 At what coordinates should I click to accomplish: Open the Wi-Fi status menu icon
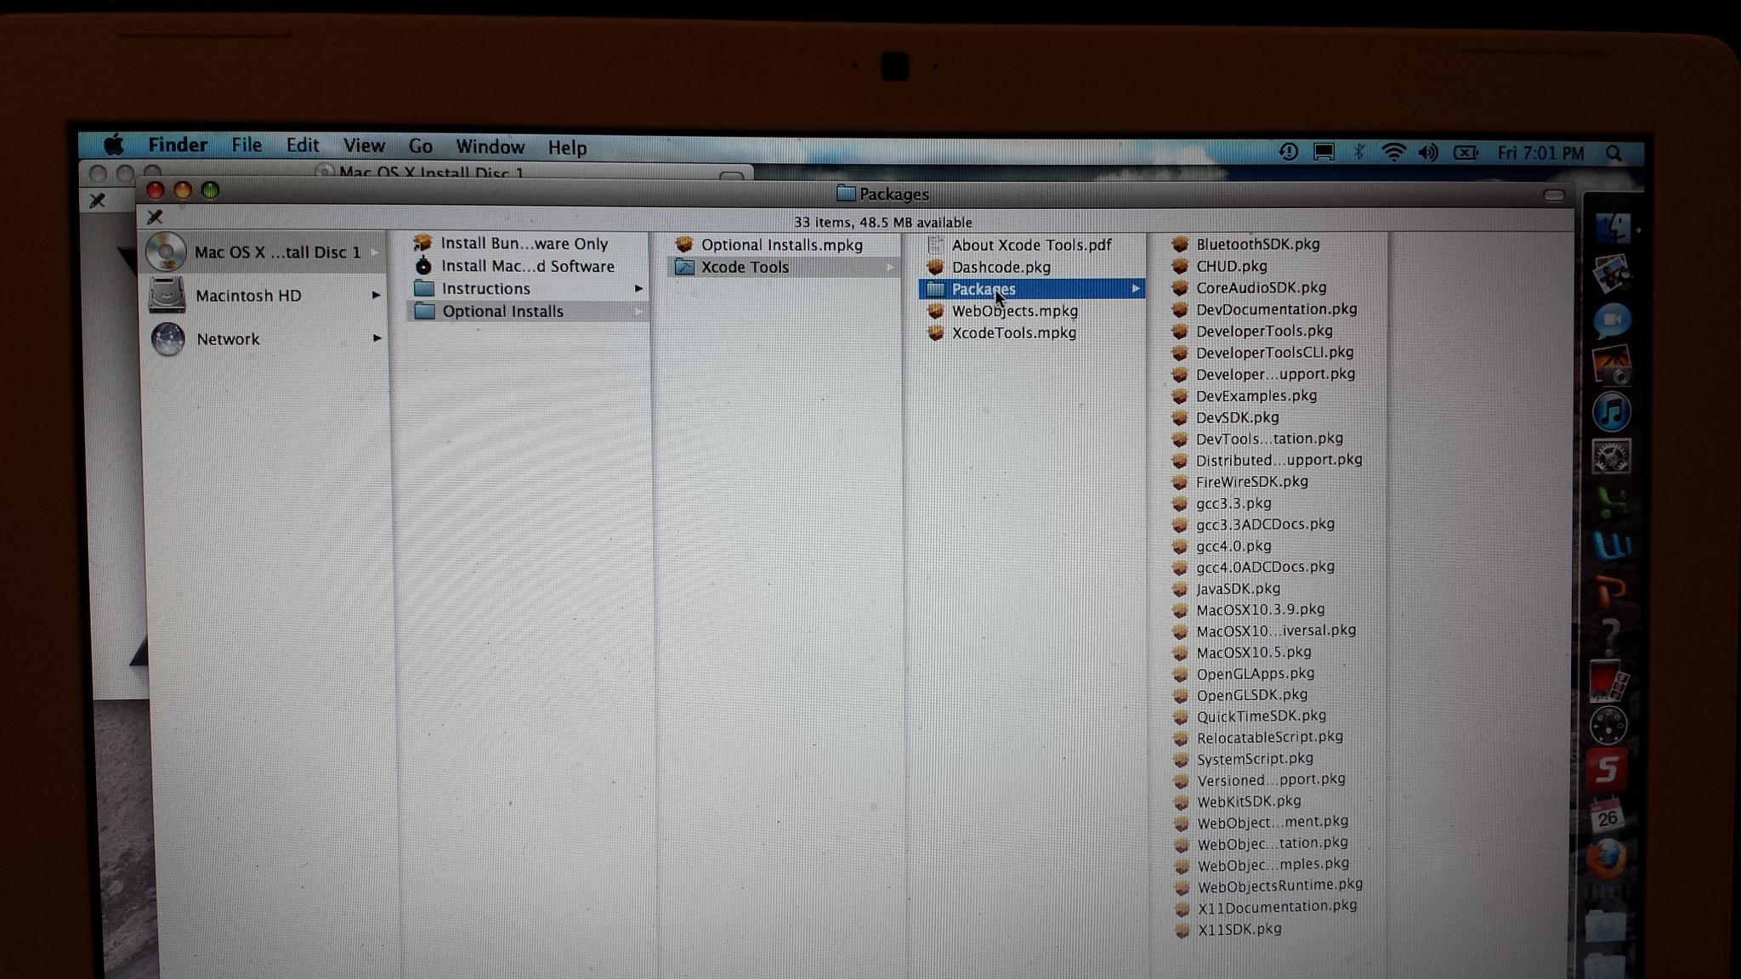[1392, 153]
